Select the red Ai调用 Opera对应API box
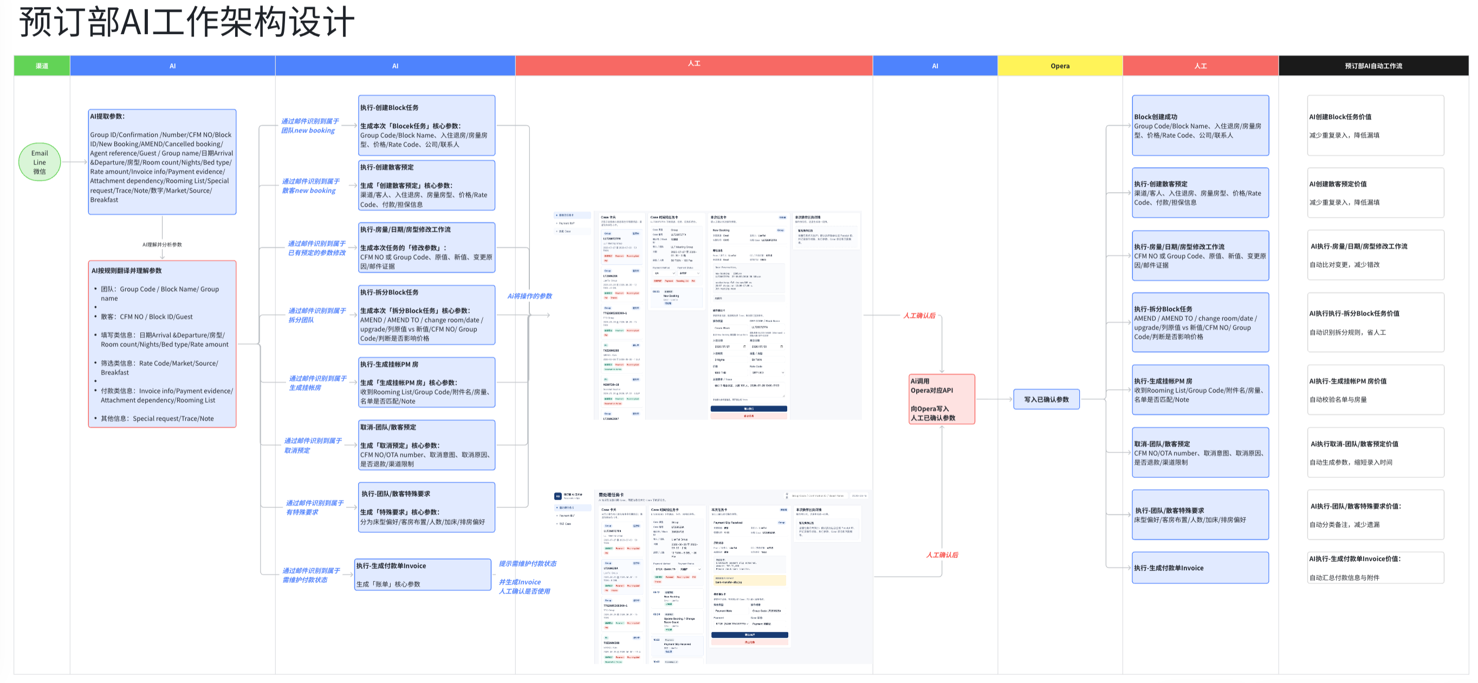Screen dimensions: 1478x683 (942, 399)
